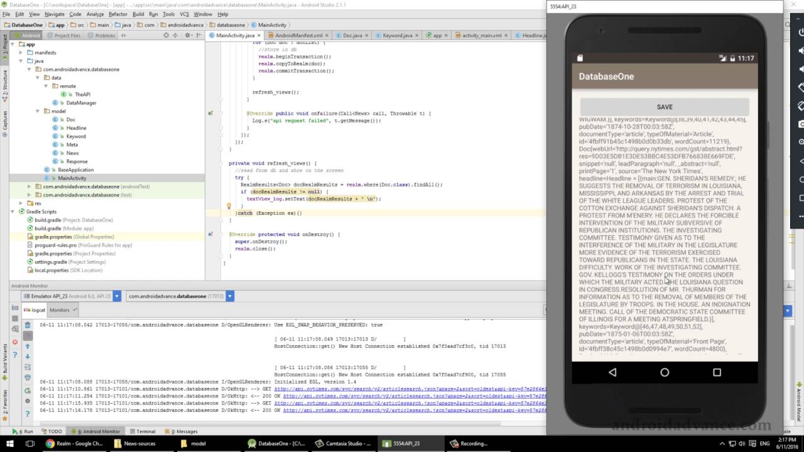This screenshot has height=452, width=804.
Task: Tap the emulator Home navigation button
Action: click(x=665, y=372)
